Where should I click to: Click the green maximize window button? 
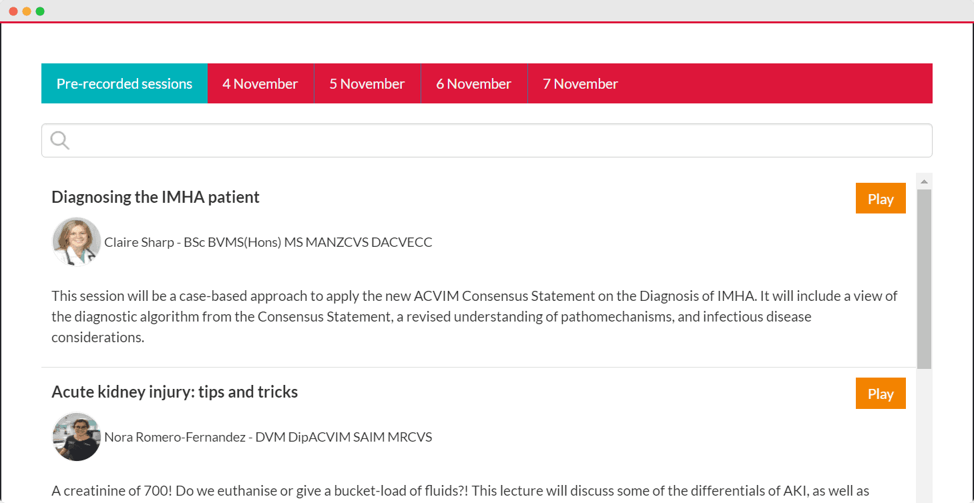[x=40, y=11]
